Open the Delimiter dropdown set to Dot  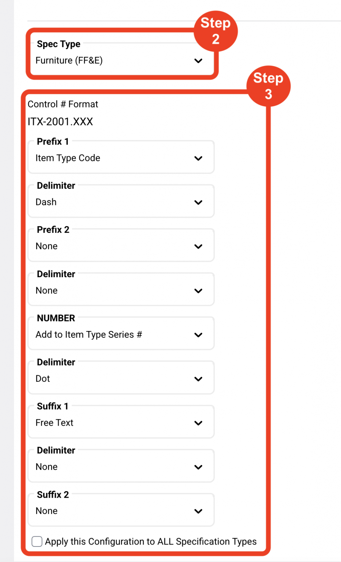[x=121, y=378]
